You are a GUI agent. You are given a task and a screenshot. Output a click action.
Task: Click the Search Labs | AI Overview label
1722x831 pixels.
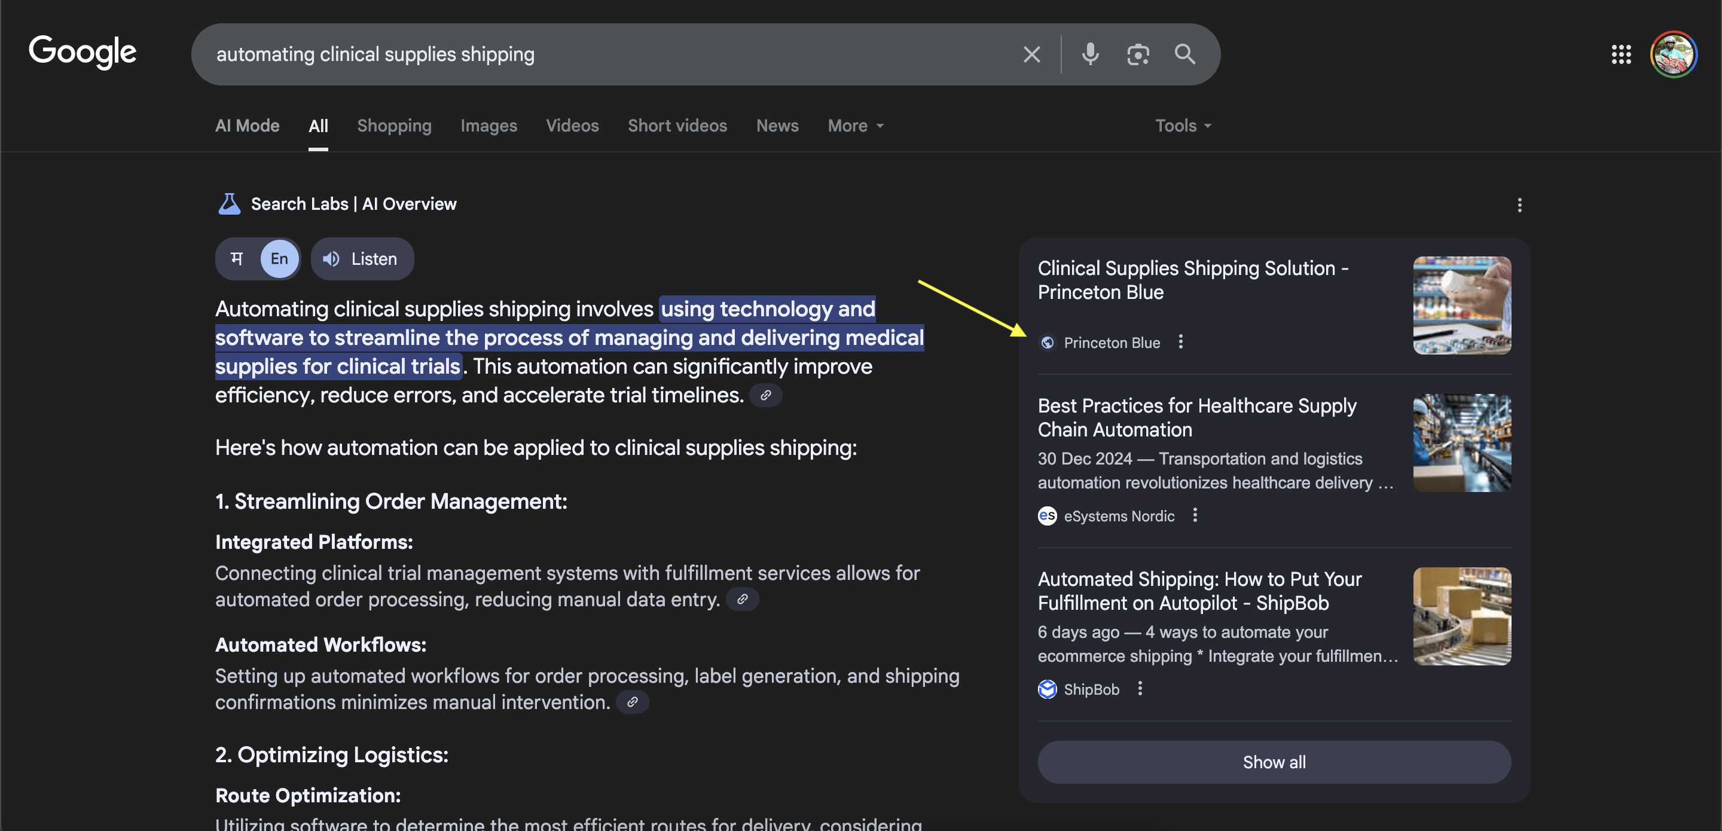(x=353, y=204)
